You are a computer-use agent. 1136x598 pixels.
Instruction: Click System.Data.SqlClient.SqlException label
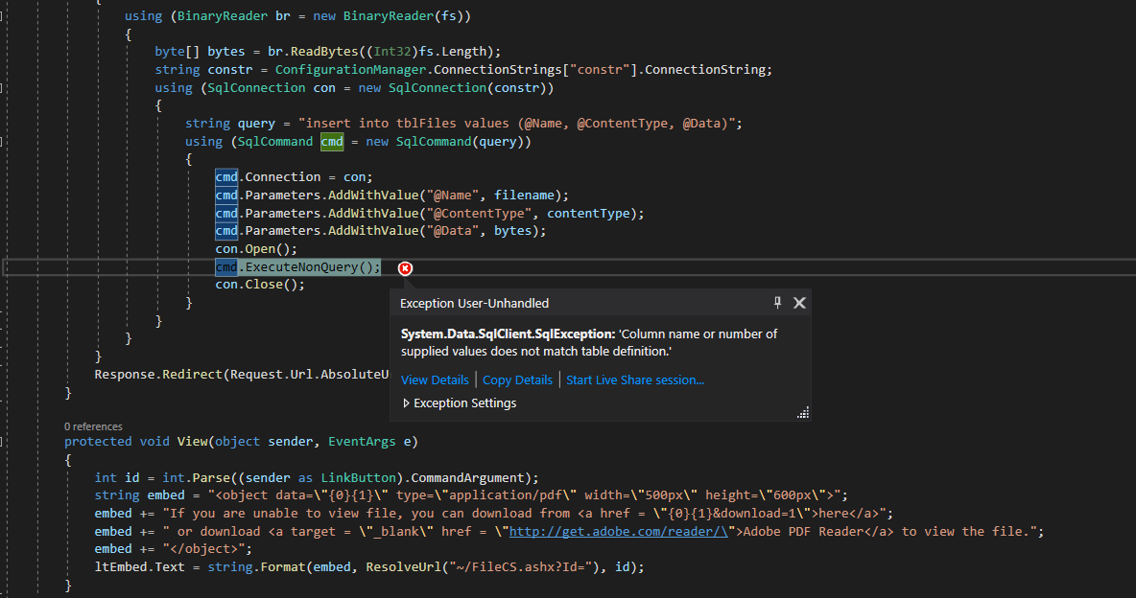pyautogui.click(x=508, y=334)
